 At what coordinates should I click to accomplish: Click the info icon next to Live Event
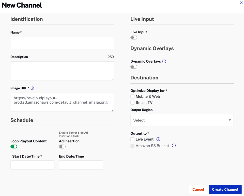(x=158, y=139)
